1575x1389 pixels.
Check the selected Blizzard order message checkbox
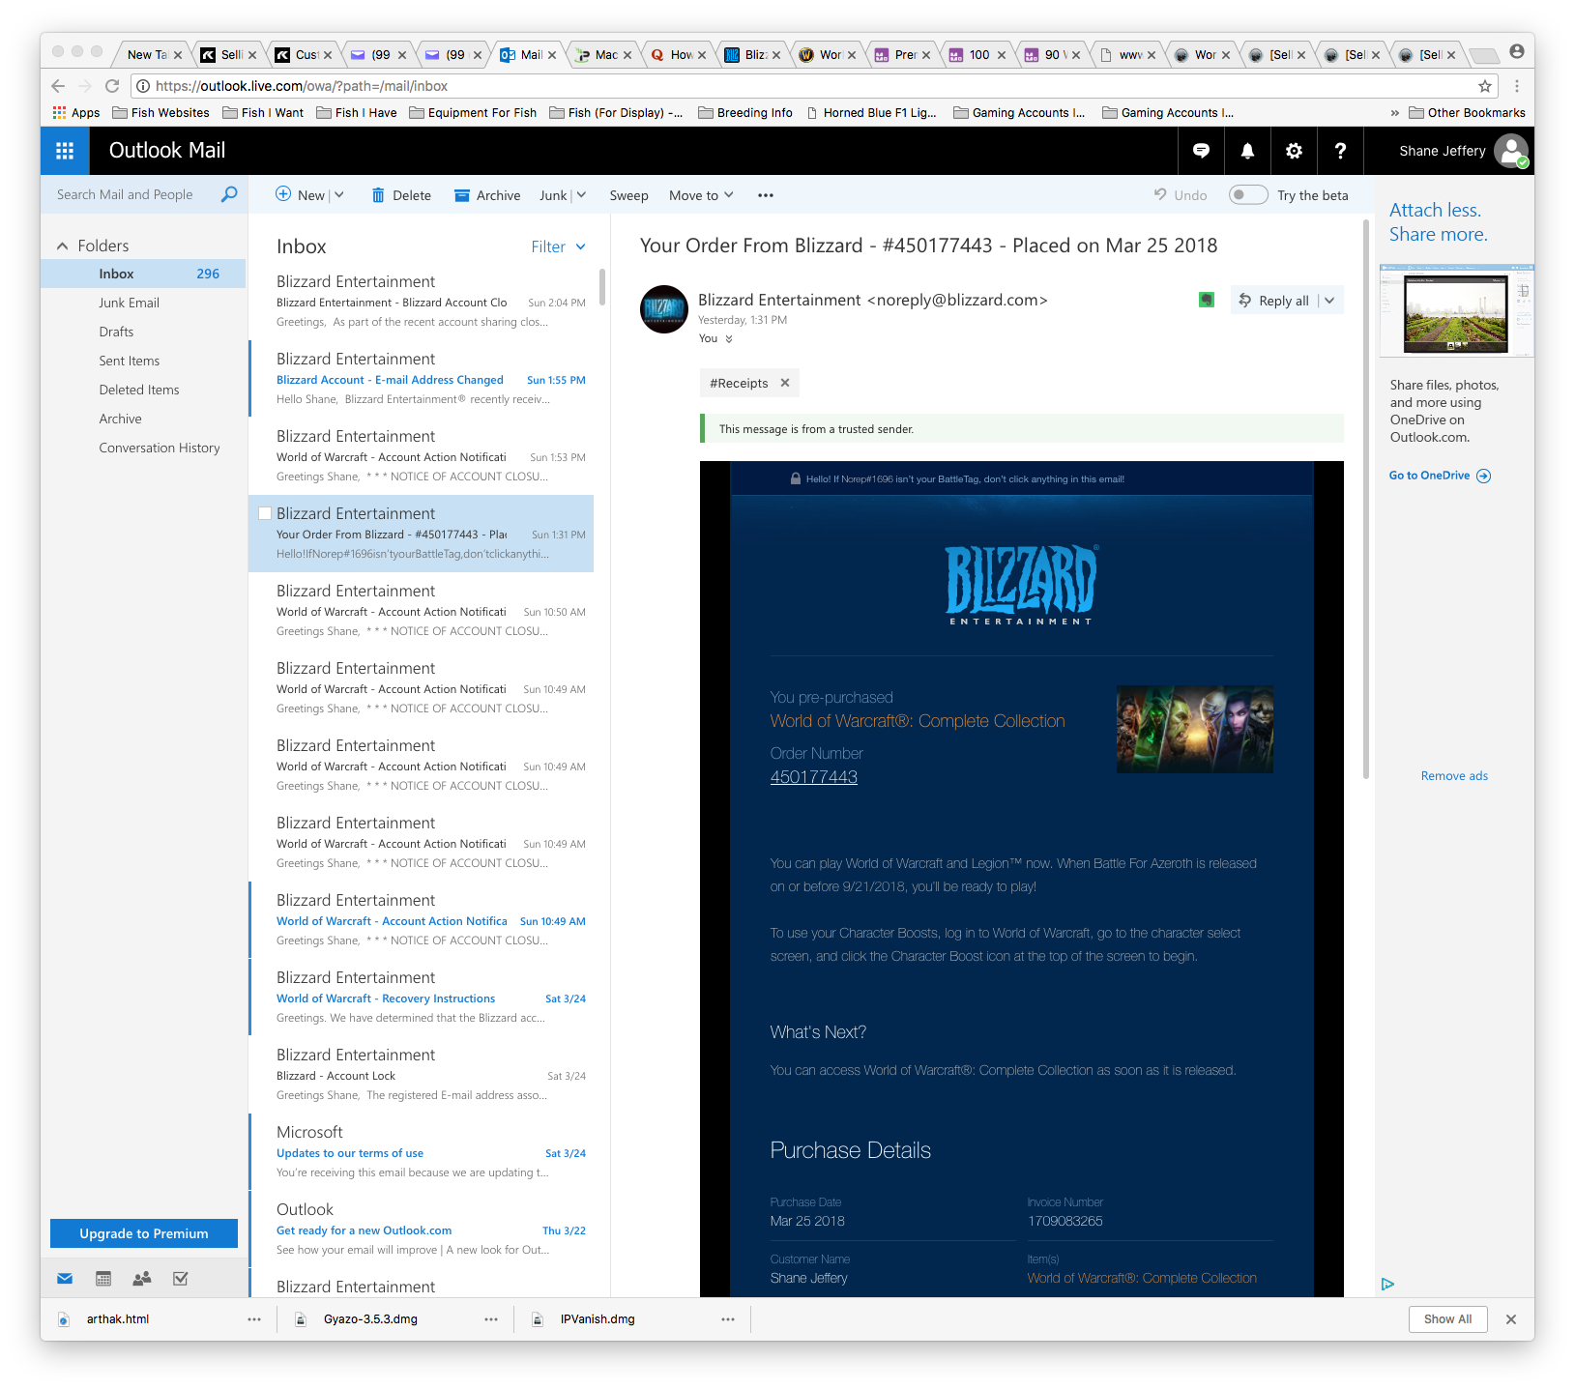click(265, 513)
